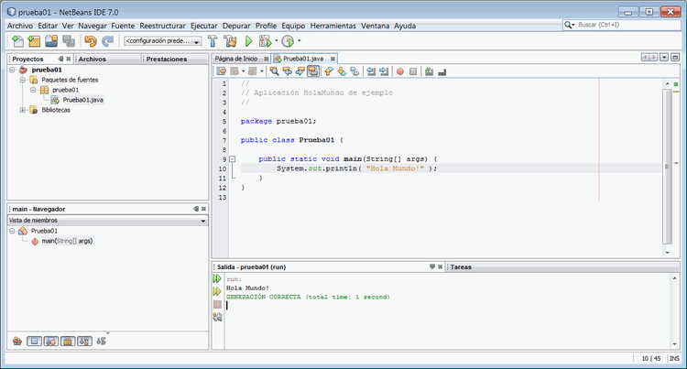
Task: Collapse Paquetes de fuentes node
Action: point(23,80)
